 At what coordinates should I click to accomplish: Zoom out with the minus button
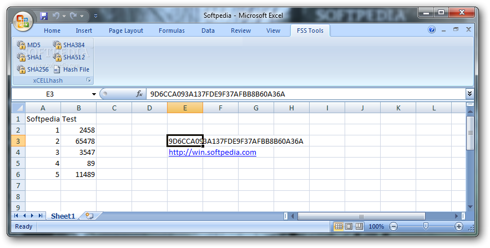pyautogui.click(x=393, y=226)
